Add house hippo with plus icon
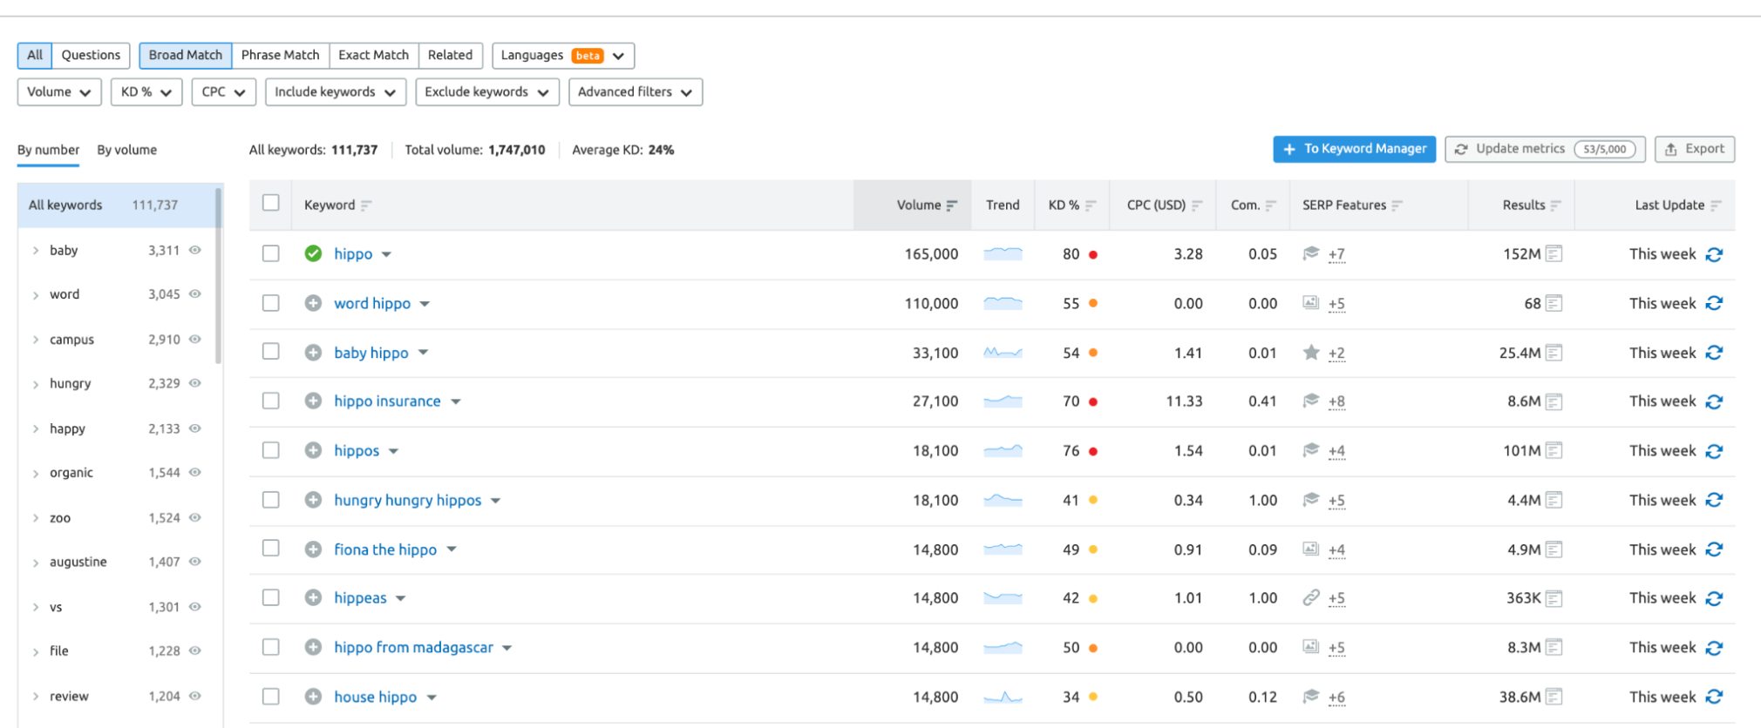Image resolution: width=1761 pixels, height=728 pixels. (x=313, y=697)
